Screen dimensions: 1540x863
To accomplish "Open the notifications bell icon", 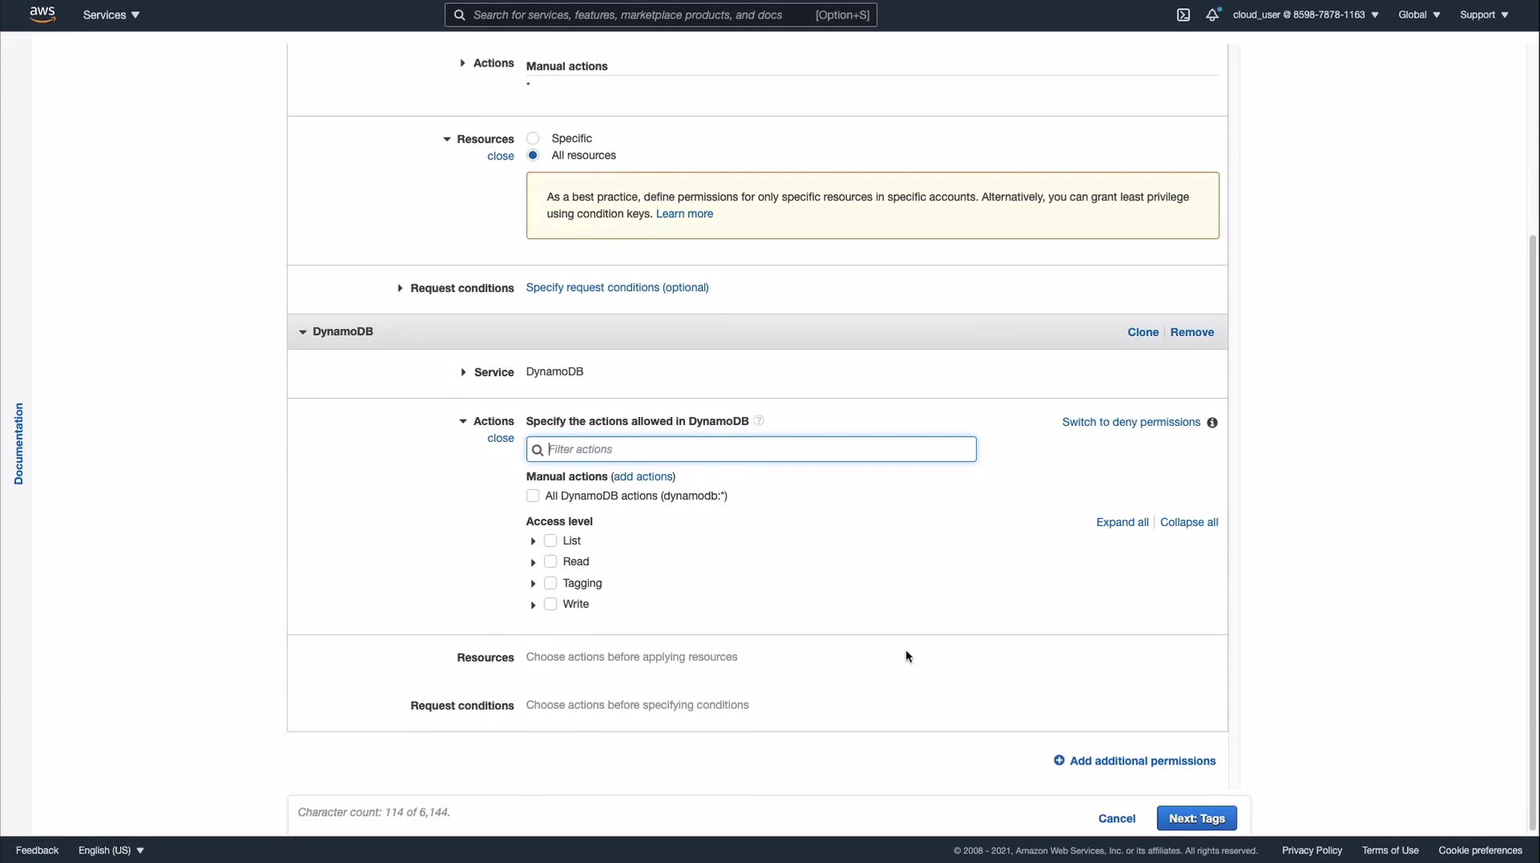I will point(1212,15).
